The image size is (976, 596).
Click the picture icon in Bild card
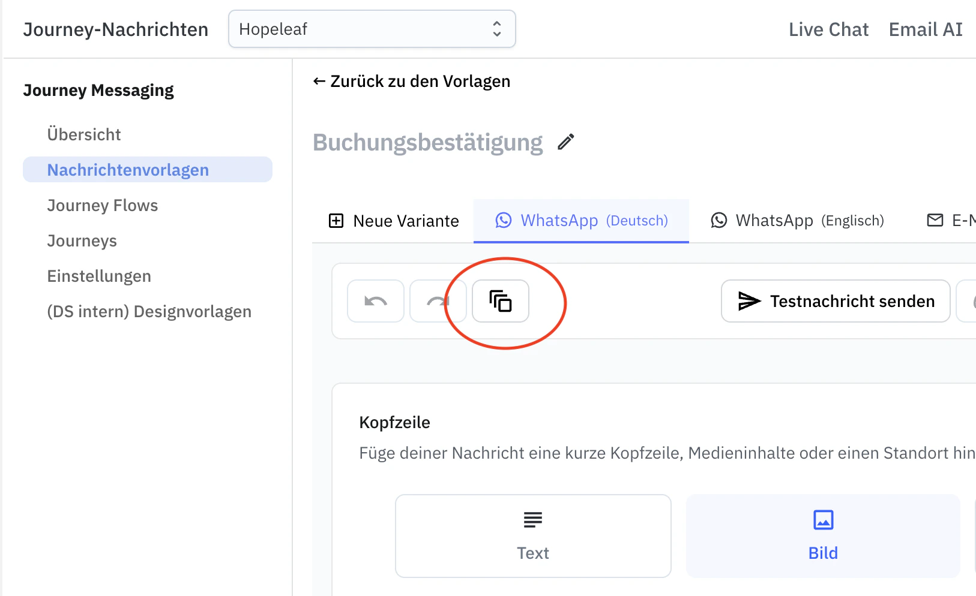pyautogui.click(x=824, y=519)
